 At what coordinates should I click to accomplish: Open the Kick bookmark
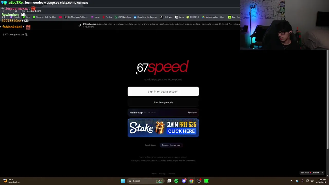pyautogui.click(x=26, y=17)
